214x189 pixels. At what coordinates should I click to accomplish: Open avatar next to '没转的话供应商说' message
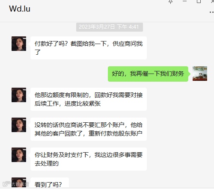[19, 125]
